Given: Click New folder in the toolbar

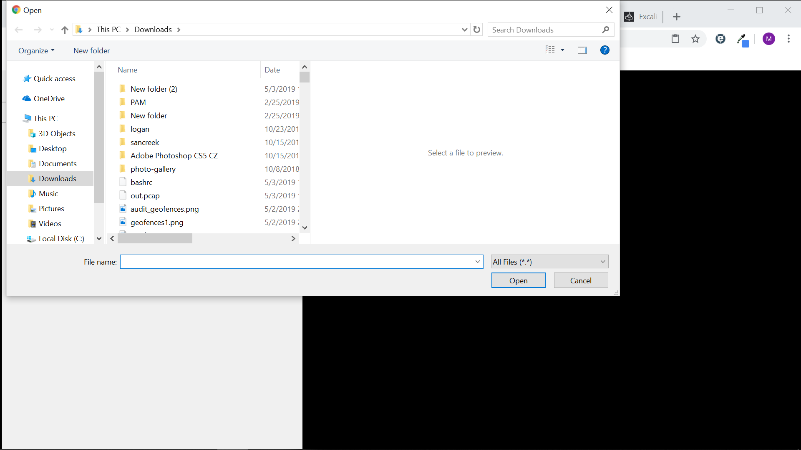Looking at the screenshot, I should (91, 50).
